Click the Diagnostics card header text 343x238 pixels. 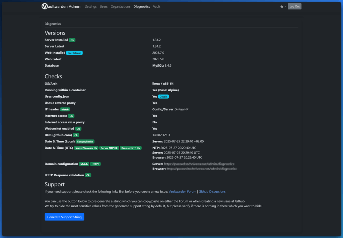(x=53, y=24)
